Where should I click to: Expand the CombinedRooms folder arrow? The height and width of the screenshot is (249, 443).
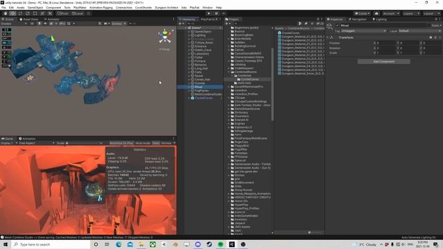pyautogui.click(x=229, y=72)
